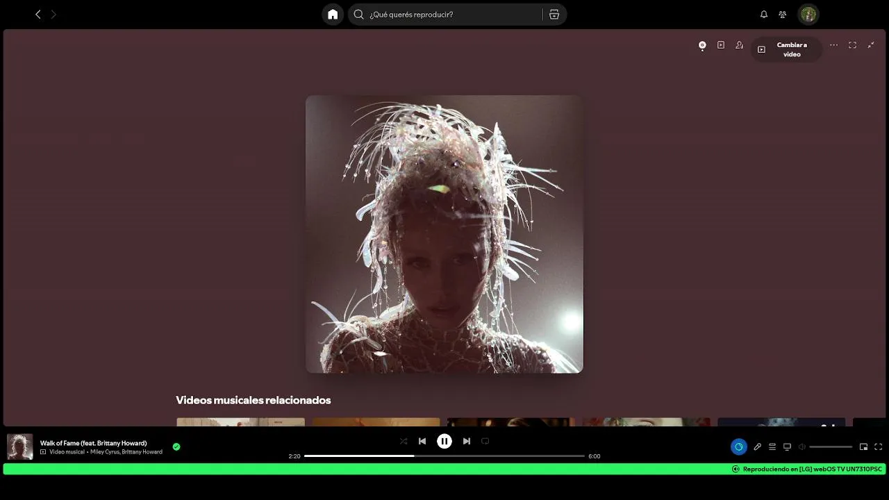The height and width of the screenshot is (500, 889).
Task: Open the notifications bell
Action: click(764, 14)
